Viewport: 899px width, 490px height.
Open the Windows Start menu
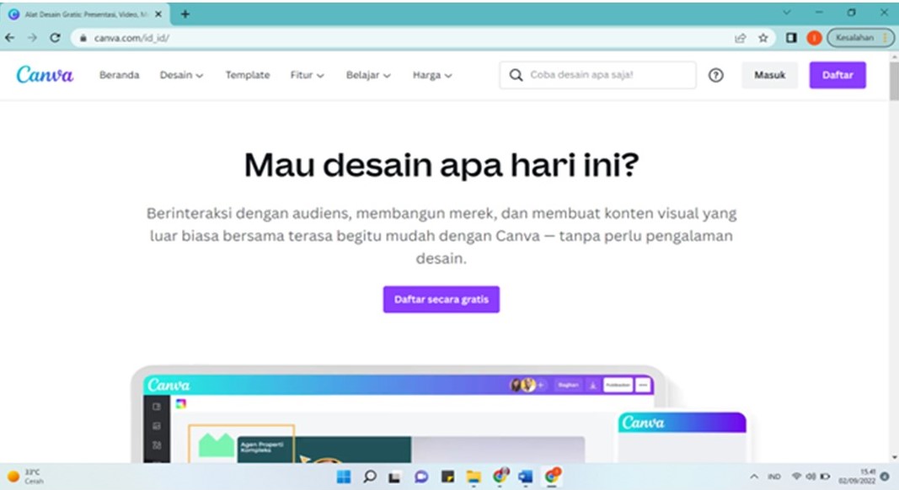(344, 477)
